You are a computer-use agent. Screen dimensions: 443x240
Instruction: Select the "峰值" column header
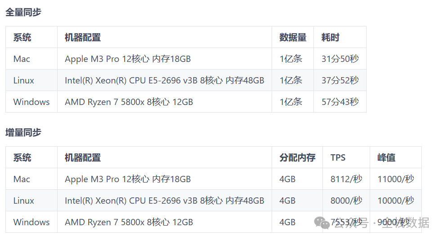pyautogui.click(x=386, y=158)
